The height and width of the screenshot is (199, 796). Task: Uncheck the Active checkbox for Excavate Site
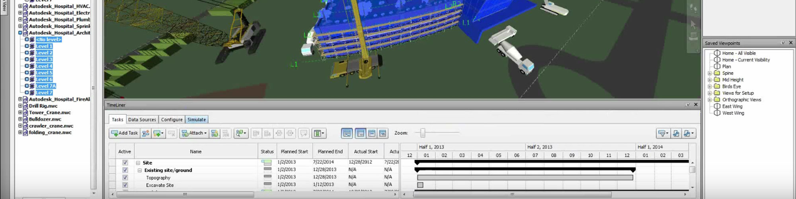click(x=125, y=185)
